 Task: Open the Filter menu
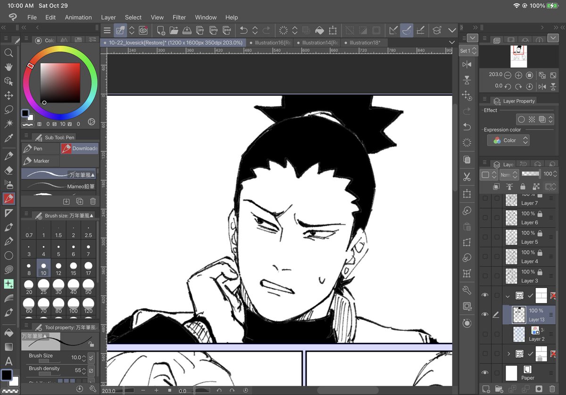[x=179, y=17]
